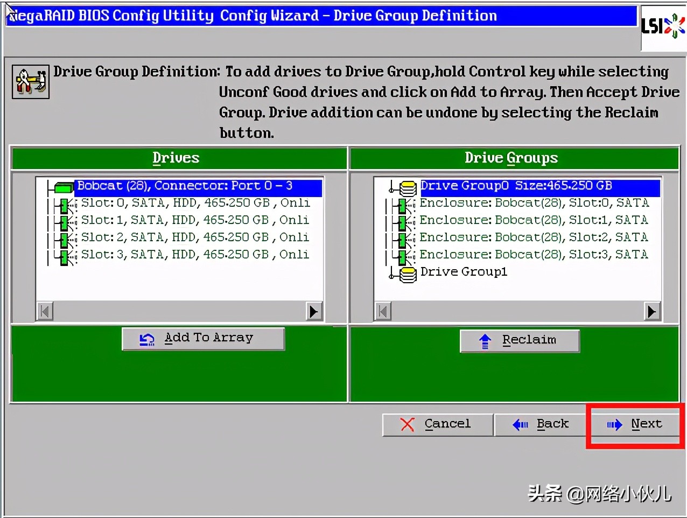The width and height of the screenshot is (687, 518).
Task: Click the LSI logo in the corner
Action: (x=662, y=26)
